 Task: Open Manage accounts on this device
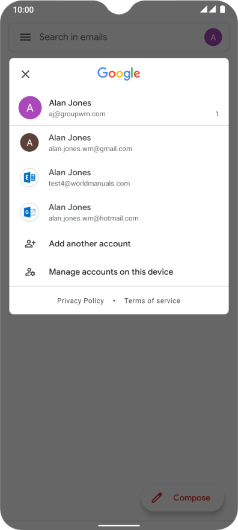tap(119, 272)
